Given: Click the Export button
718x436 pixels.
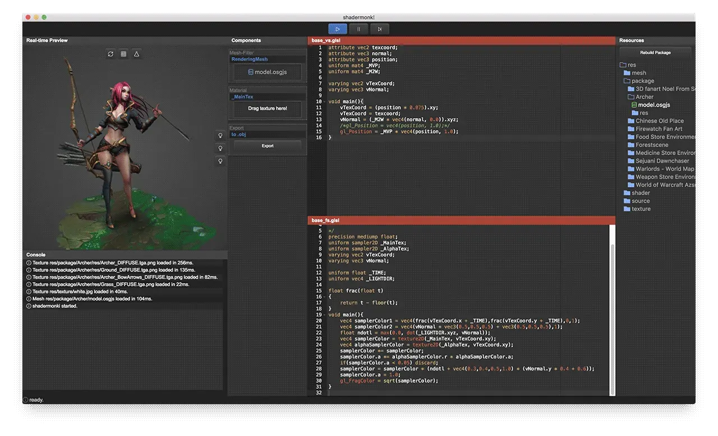Looking at the screenshot, I should coord(268,146).
